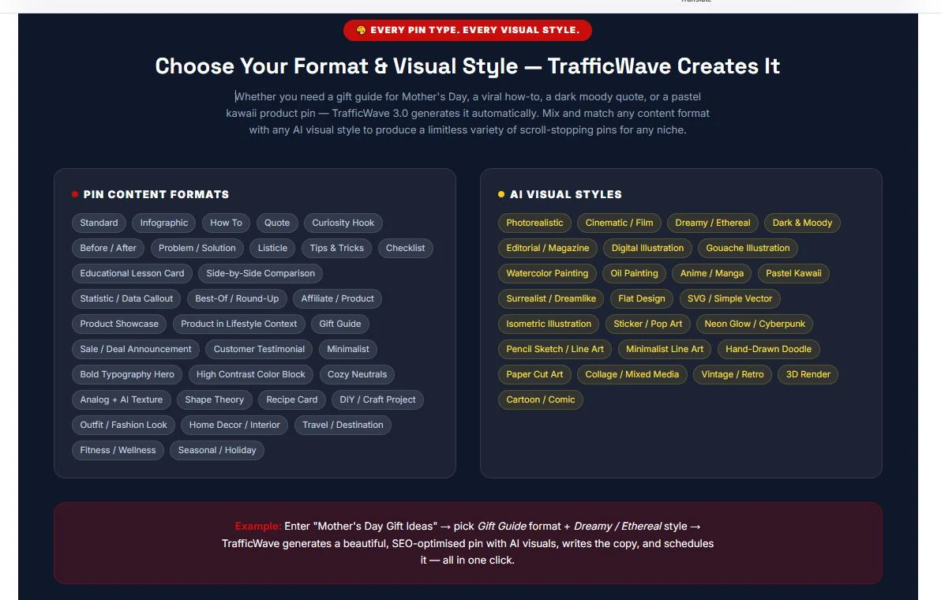Click the Isometric Illustration chip
This screenshot has height=600, width=941.
549,324
